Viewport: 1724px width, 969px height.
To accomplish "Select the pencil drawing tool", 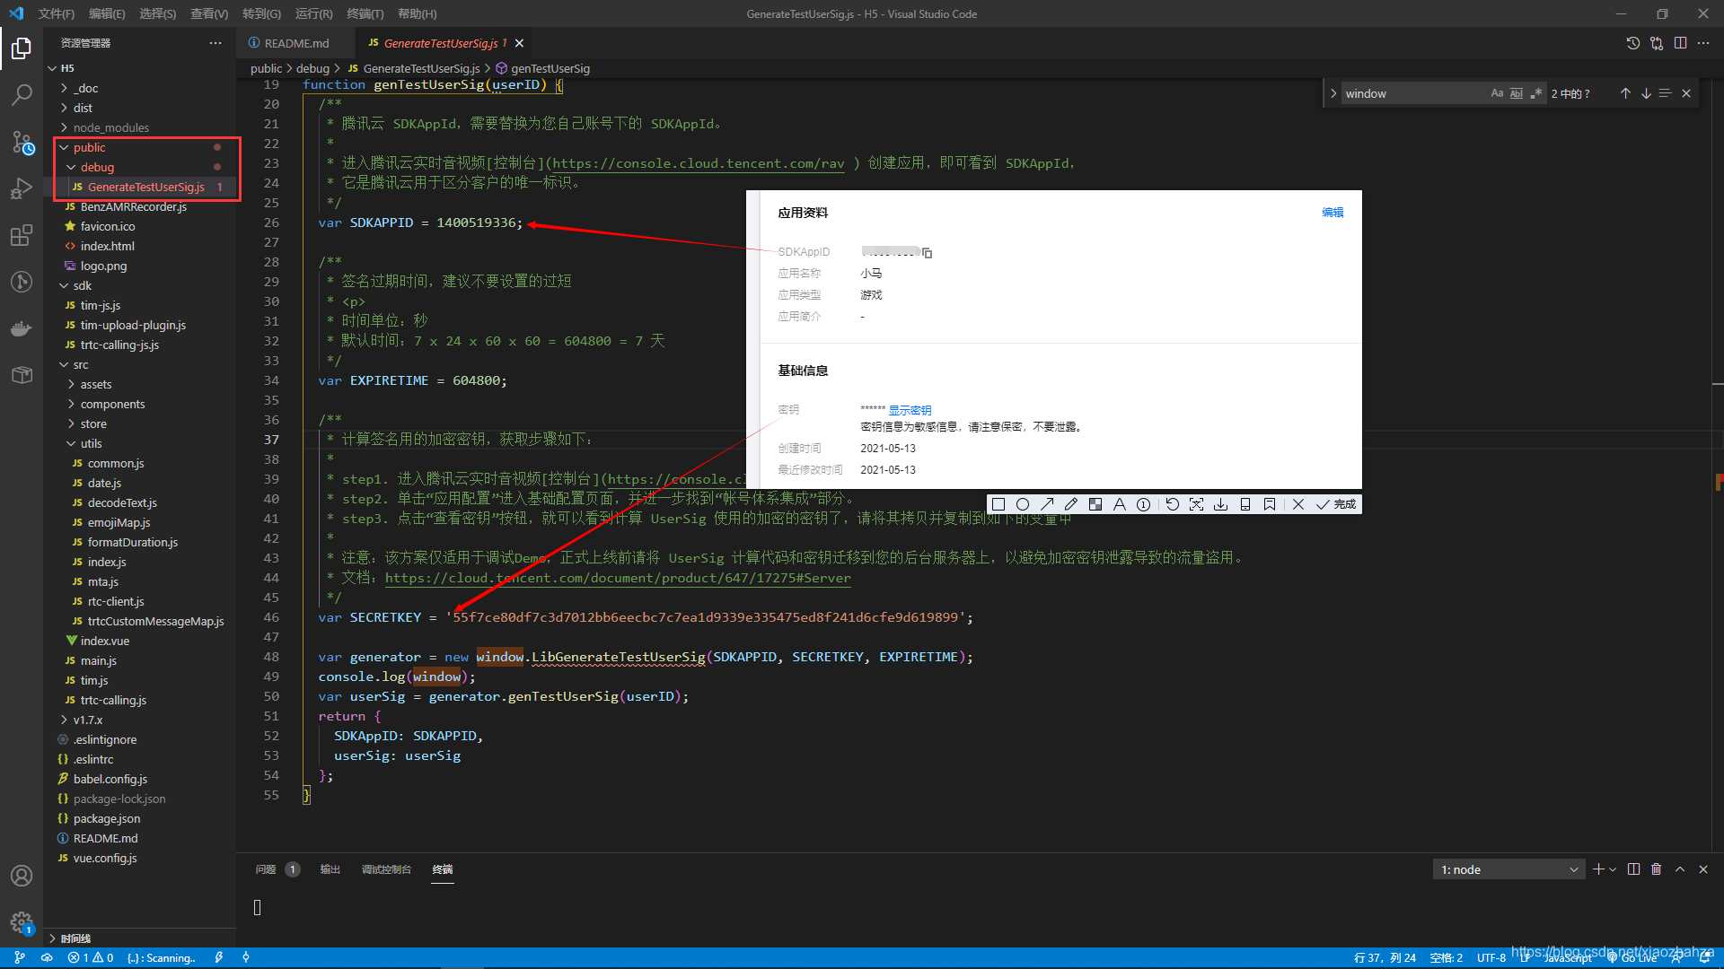I will pos(1071,504).
